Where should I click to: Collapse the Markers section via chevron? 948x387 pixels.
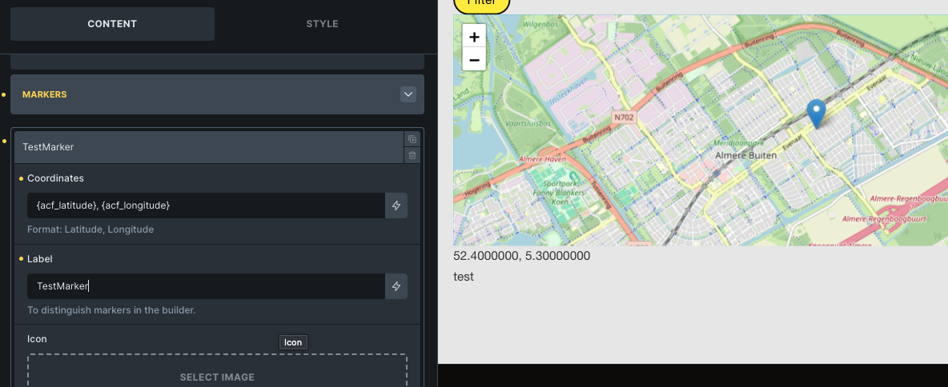click(408, 94)
